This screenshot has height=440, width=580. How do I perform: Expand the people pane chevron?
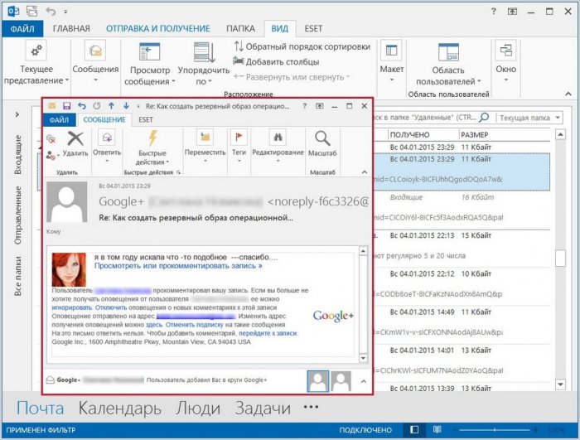(x=364, y=381)
